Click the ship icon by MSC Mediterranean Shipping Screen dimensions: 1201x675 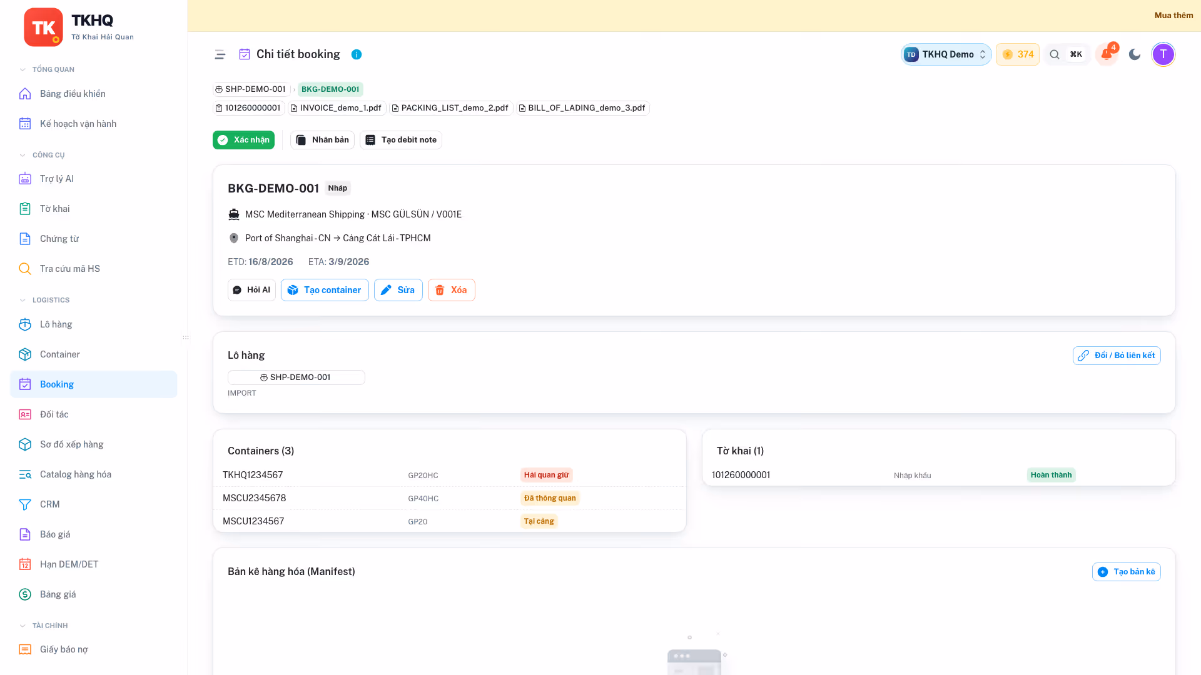tap(234, 214)
